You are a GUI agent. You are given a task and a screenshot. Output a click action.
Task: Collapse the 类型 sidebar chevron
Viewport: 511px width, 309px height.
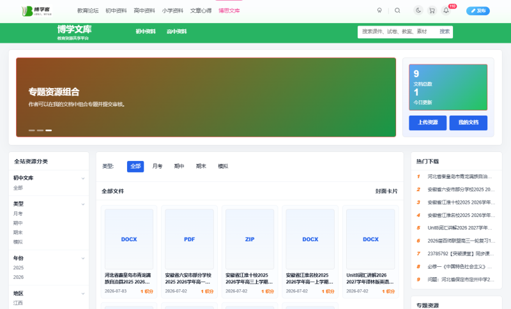(x=83, y=204)
